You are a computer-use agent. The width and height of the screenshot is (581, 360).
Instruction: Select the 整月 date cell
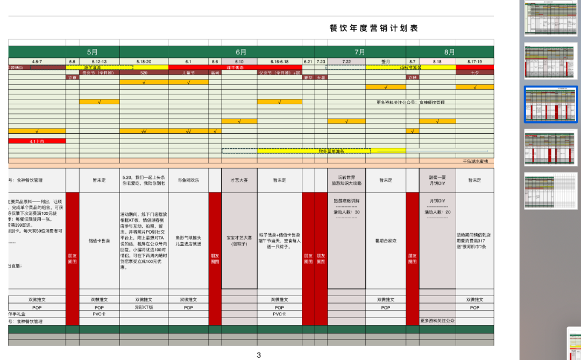pos(386,61)
